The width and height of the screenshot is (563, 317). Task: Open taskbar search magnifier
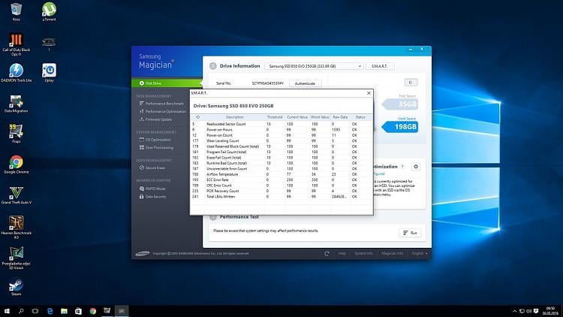point(21,311)
